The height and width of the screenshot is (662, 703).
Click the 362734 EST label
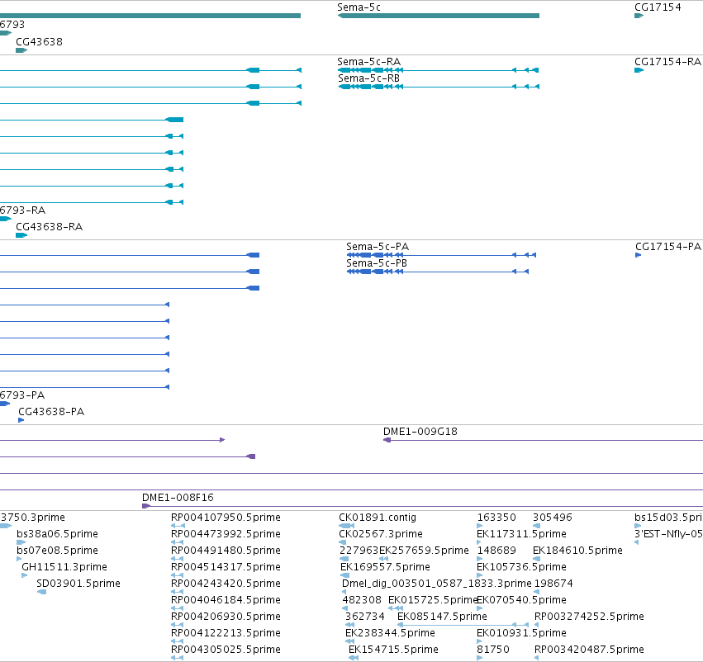click(x=364, y=617)
